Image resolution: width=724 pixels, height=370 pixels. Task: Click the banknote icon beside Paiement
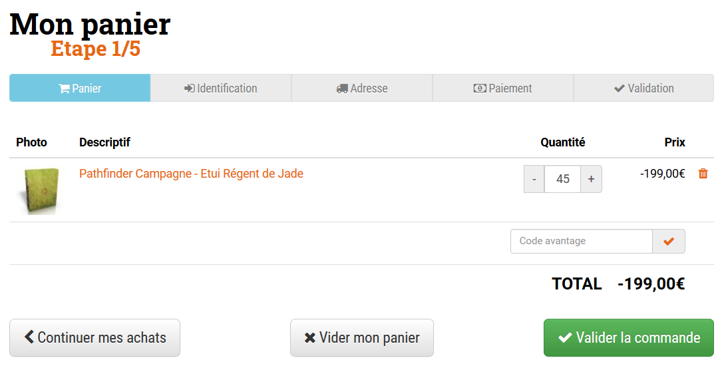[x=480, y=89]
